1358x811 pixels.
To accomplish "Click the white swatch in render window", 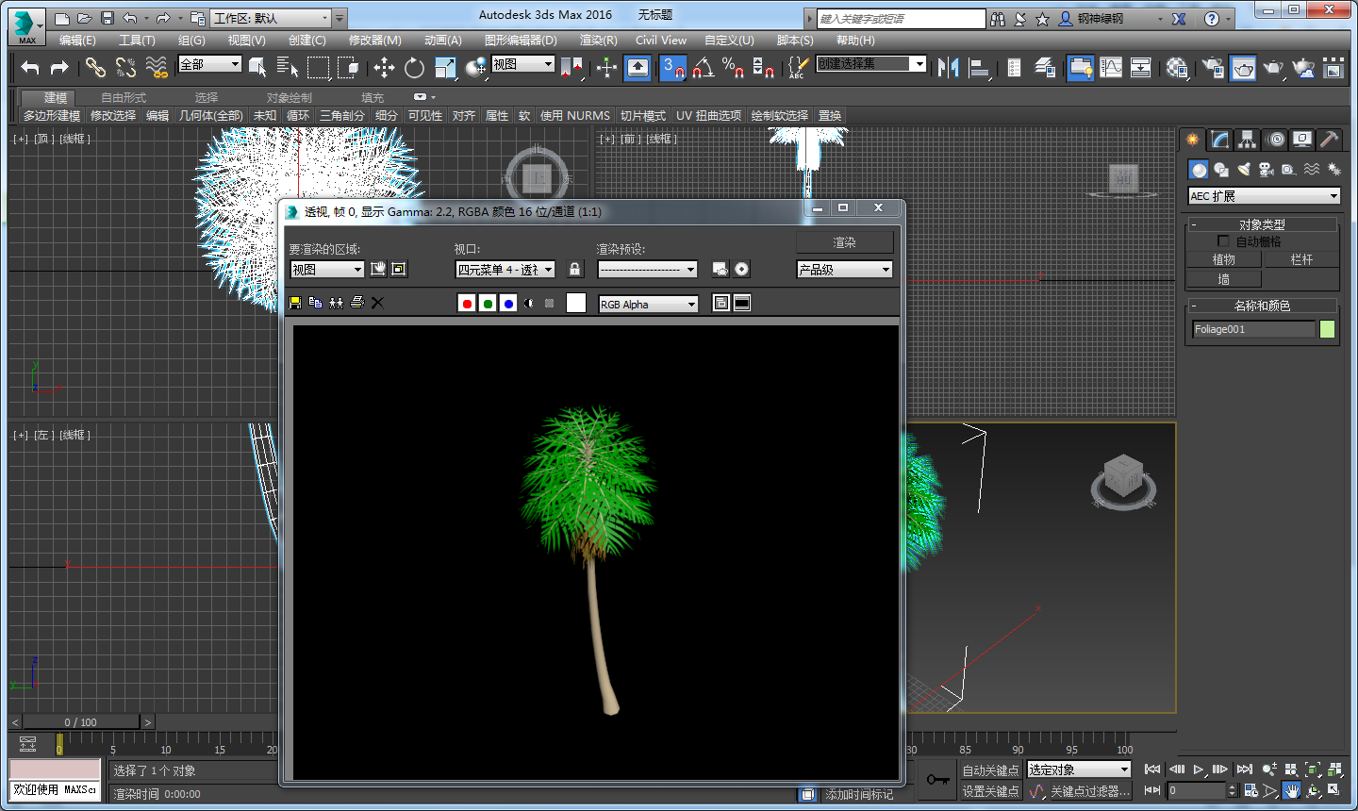I will tap(576, 303).
